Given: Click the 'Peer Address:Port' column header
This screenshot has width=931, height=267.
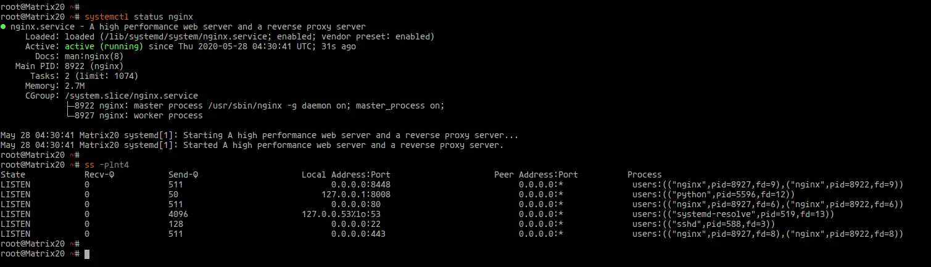Looking at the screenshot, I should coord(536,175).
